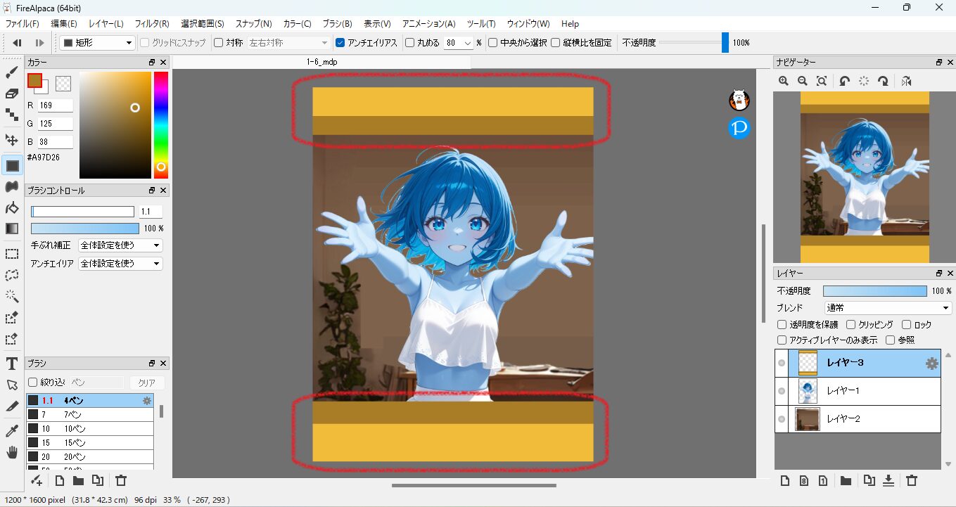Select the Eyedropper tool
The width and height of the screenshot is (956, 507).
click(12, 430)
